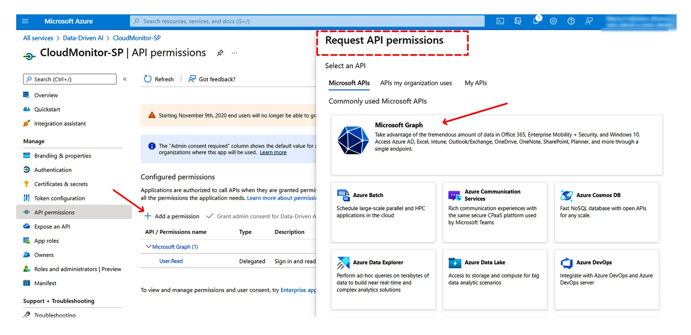Open Learn more about permissions link

pos(281,198)
